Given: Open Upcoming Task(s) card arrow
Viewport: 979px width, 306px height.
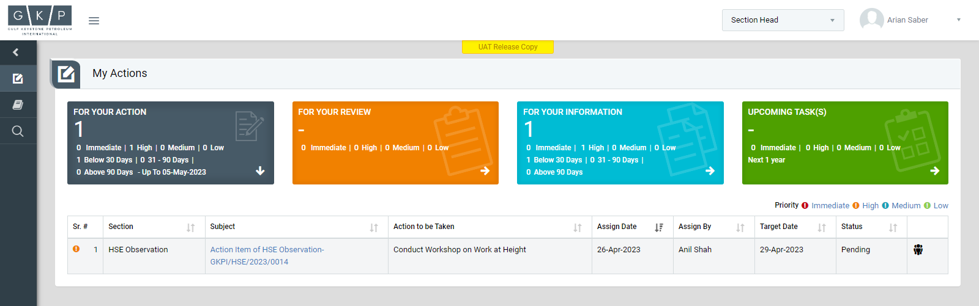Looking at the screenshot, I should pos(935,171).
